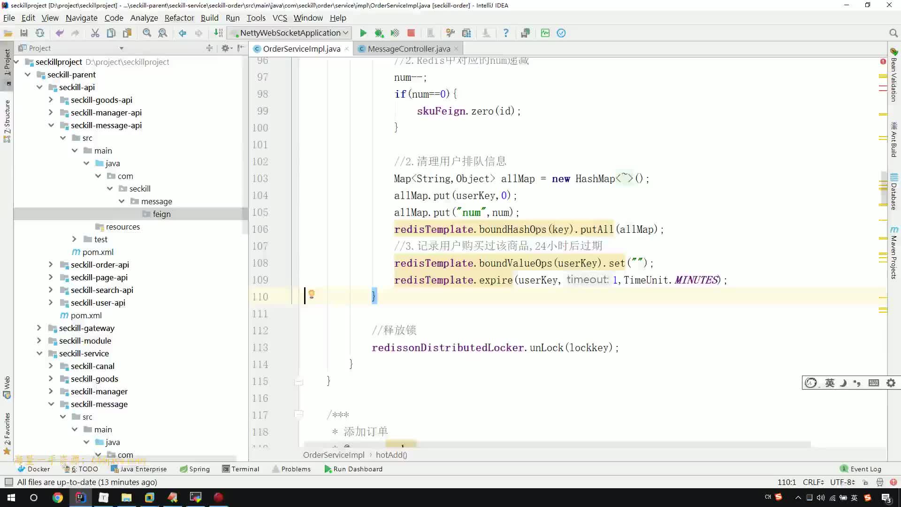The image size is (901, 507).
Task: Open Project panel settings gear
Action: pos(227,48)
